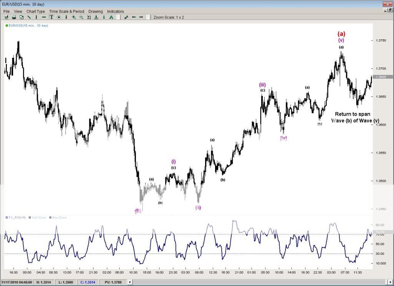Open the Time Scale & Period menu
The width and height of the screenshot is (394, 286).
67,12
